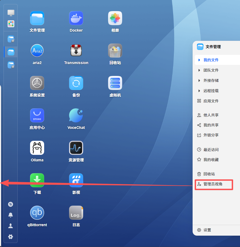Open notifications bell icon
The image size is (240, 247).
point(11,215)
